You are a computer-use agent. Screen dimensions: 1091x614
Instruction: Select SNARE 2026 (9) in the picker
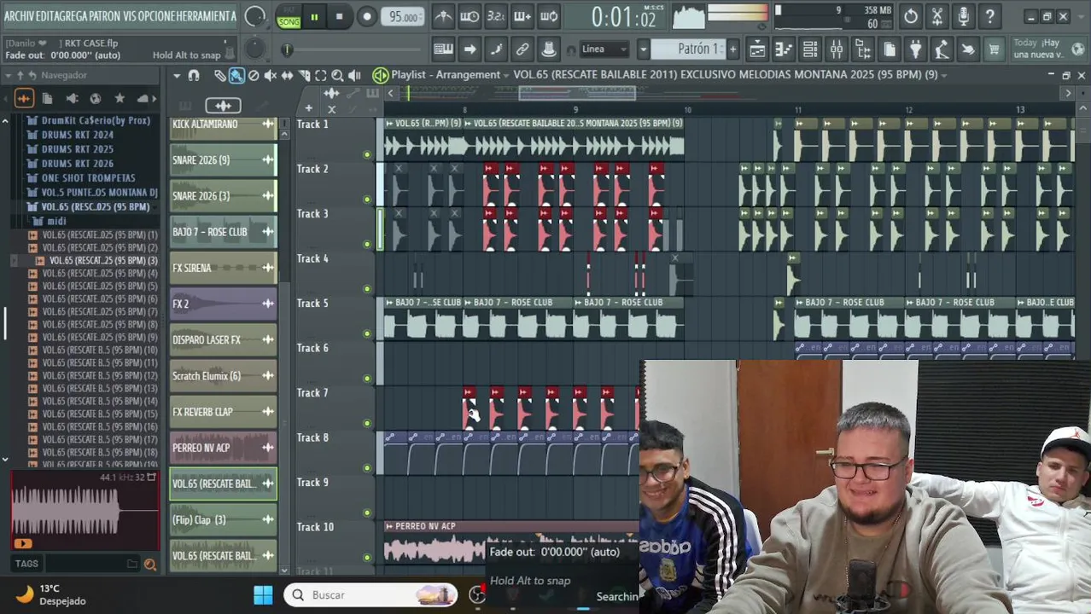tap(223, 160)
